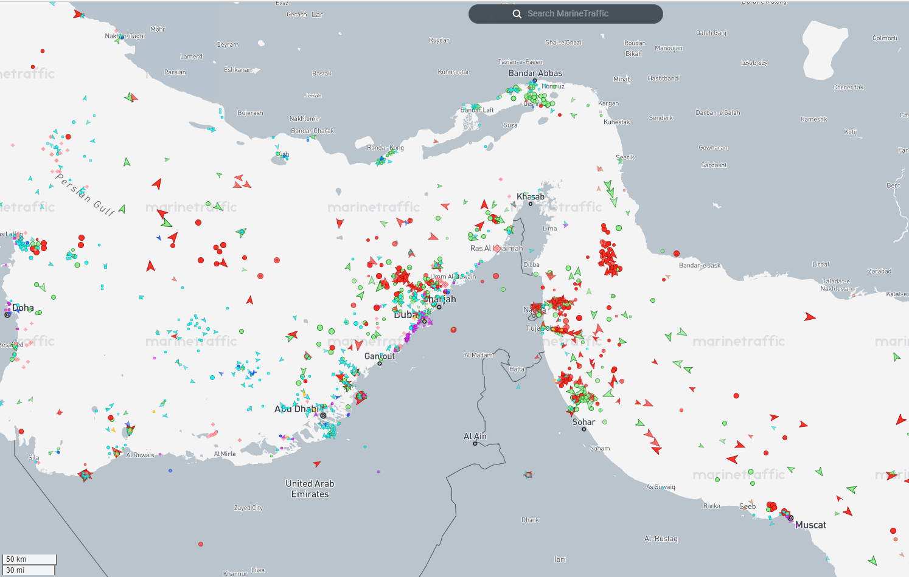Select the vessel cluster beside Al Ruwais label
The height and width of the screenshot is (577, 909).
click(116, 452)
